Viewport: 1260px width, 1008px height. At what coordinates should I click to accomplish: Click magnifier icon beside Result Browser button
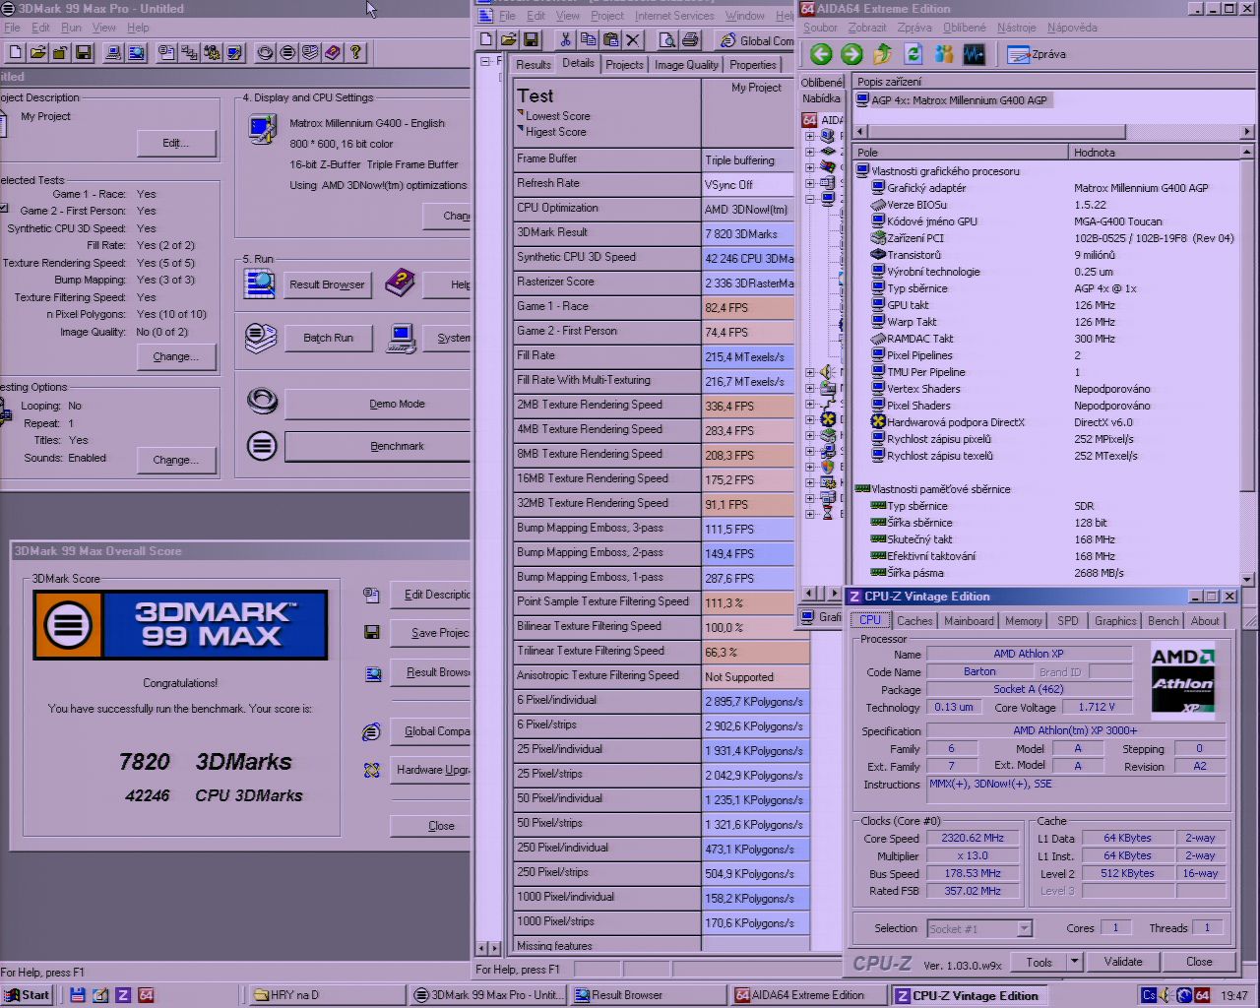tap(260, 284)
